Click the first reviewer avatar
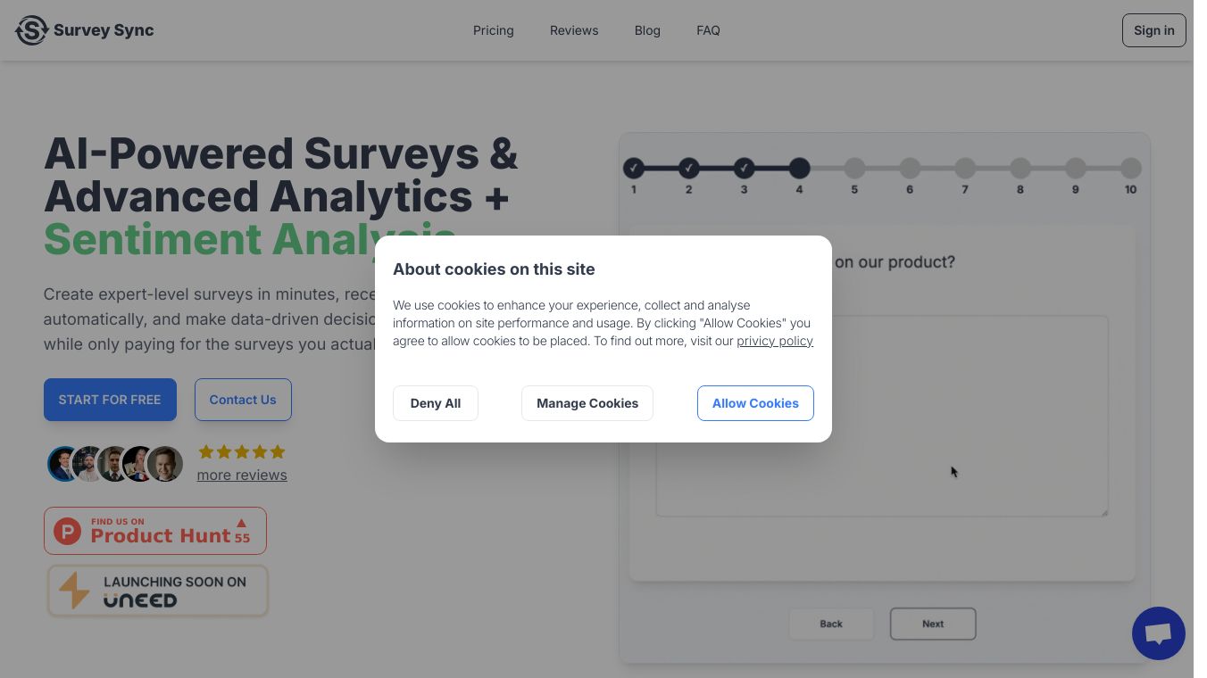The height and width of the screenshot is (678, 1207). (62, 464)
